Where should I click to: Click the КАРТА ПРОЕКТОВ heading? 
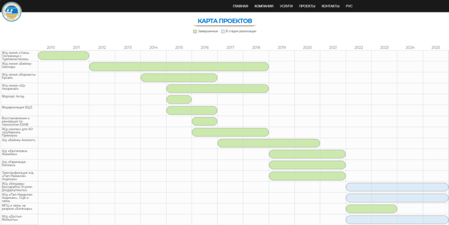(x=225, y=21)
